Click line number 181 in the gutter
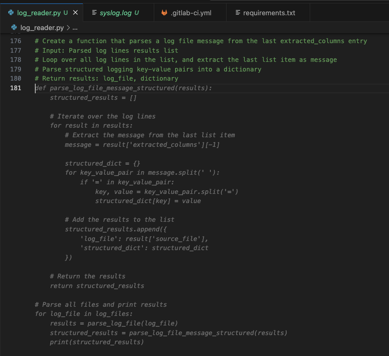Image resolution: width=389 pixels, height=356 pixels. coord(16,88)
